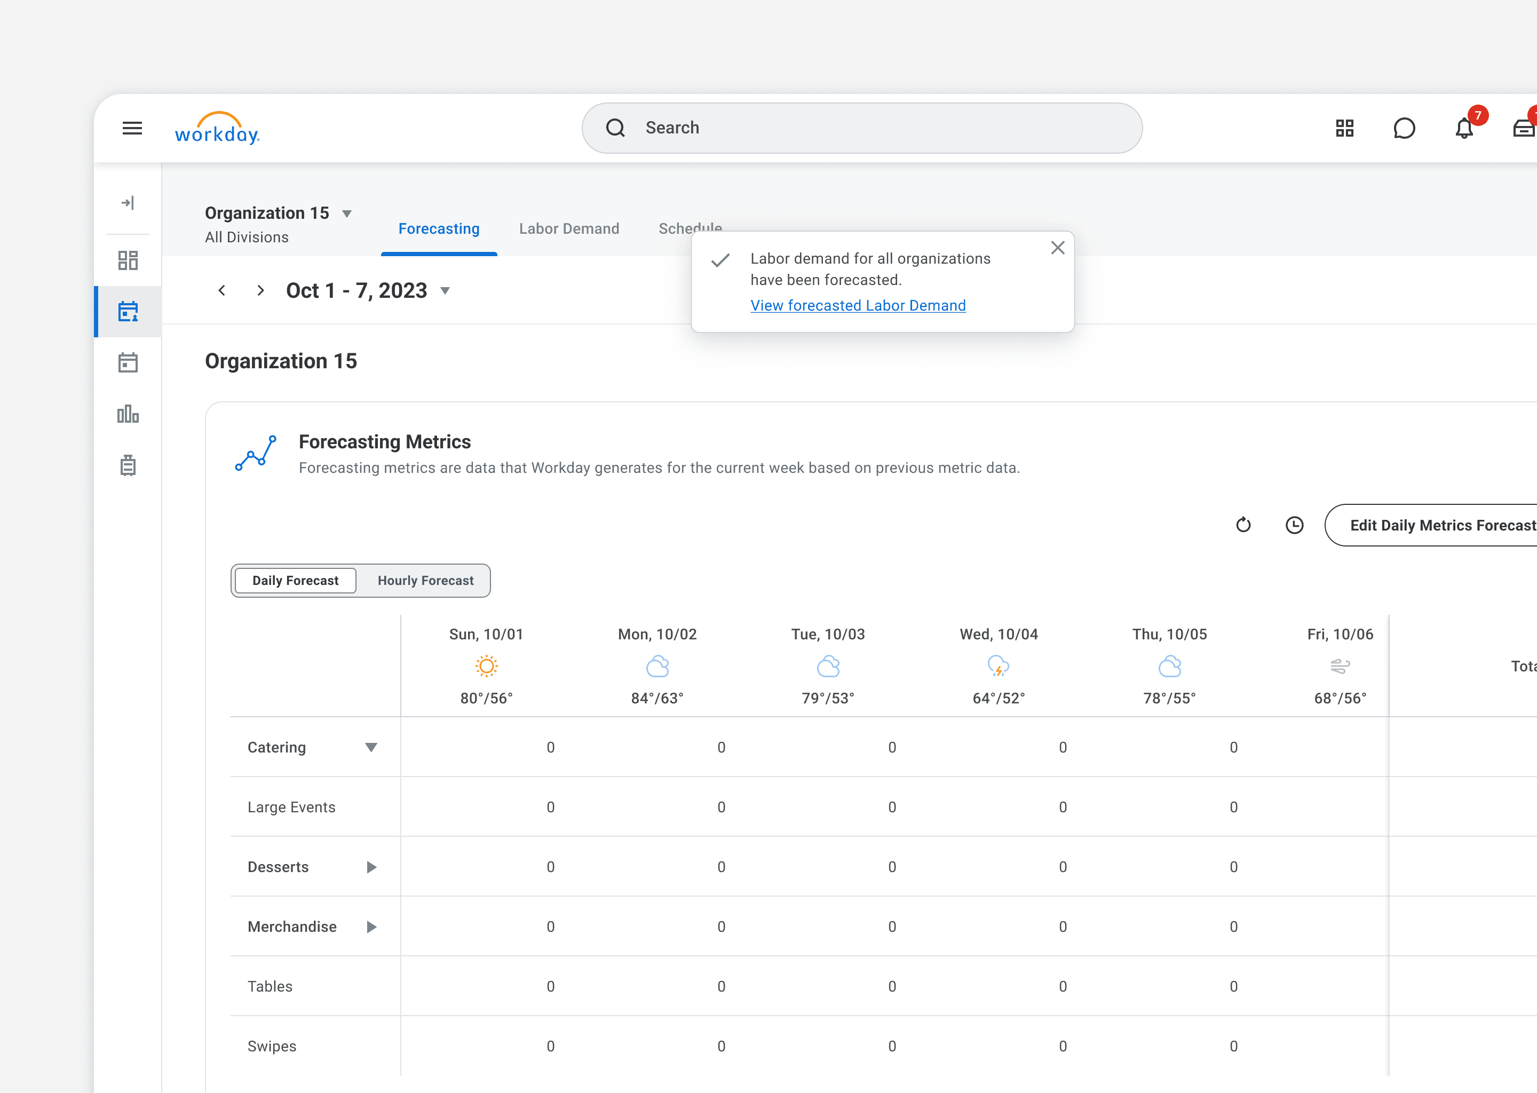This screenshot has width=1537, height=1093.
Task: Select the Forecasting tab
Action: click(x=439, y=229)
